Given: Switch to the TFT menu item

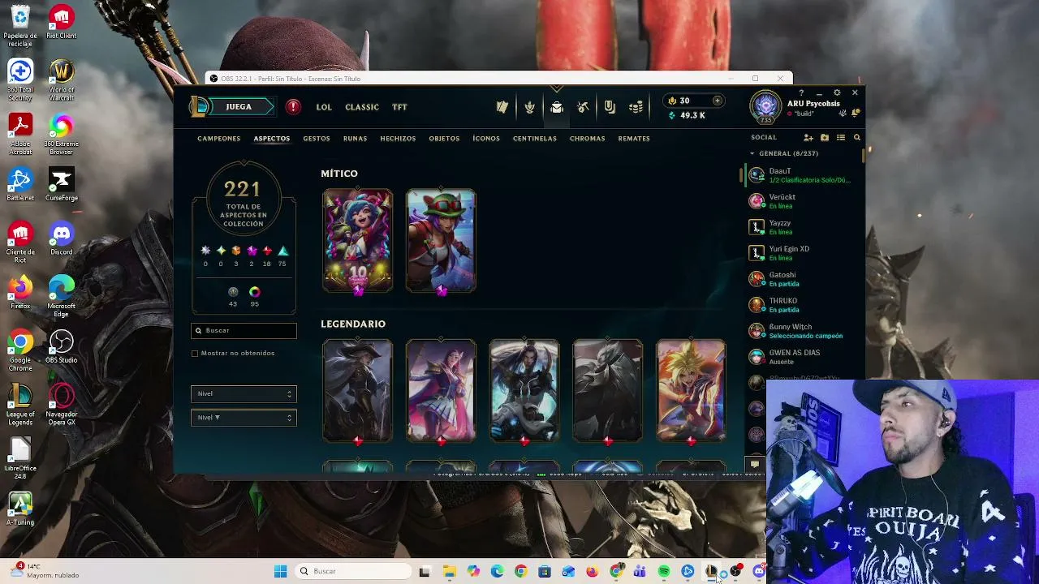Looking at the screenshot, I should [399, 107].
